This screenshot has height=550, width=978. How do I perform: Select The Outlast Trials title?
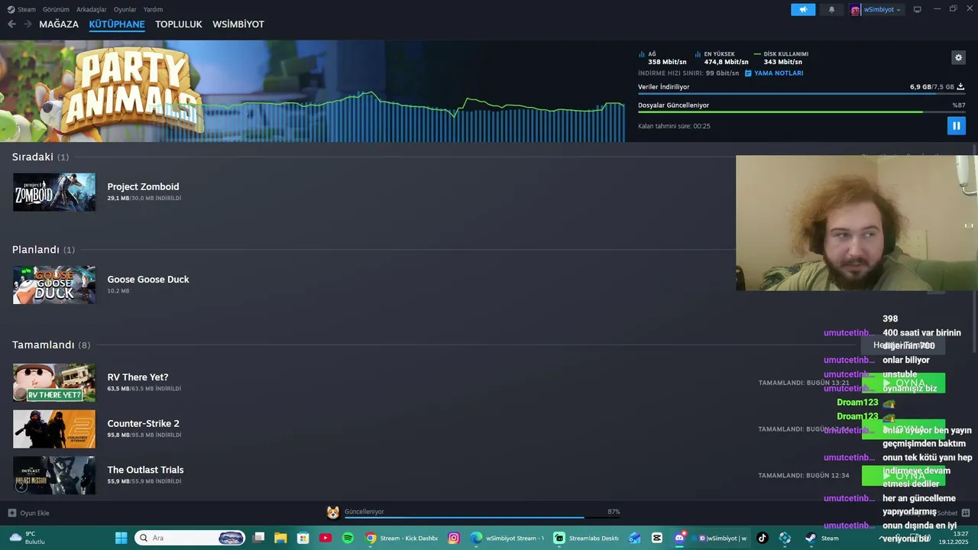click(x=145, y=470)
